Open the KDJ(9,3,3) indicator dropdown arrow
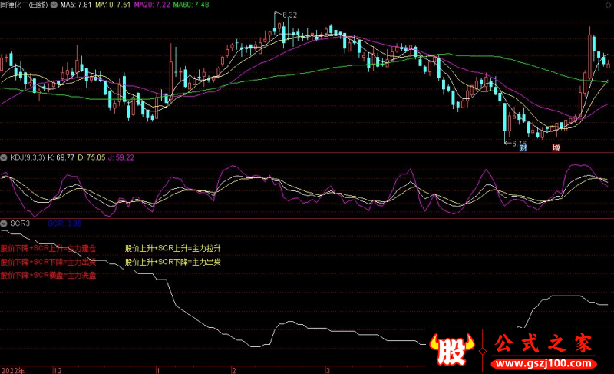 click(x=5, y=158)
